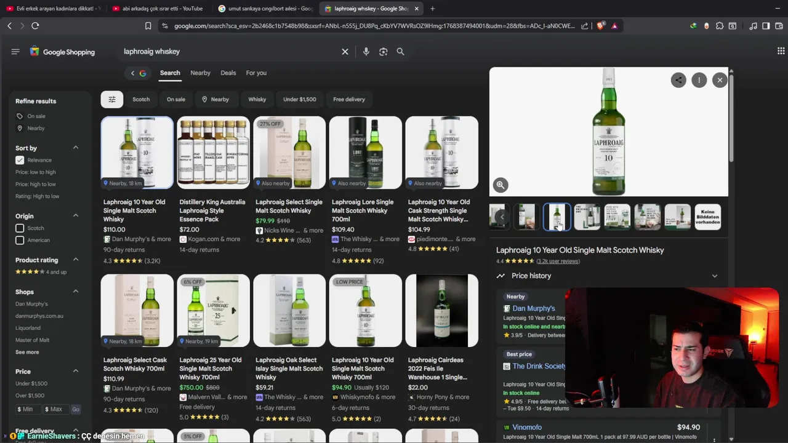Image resolution: width=788 pixels, height=443 pixels.
Task: Open product panel more options menu
Action: 699,80
